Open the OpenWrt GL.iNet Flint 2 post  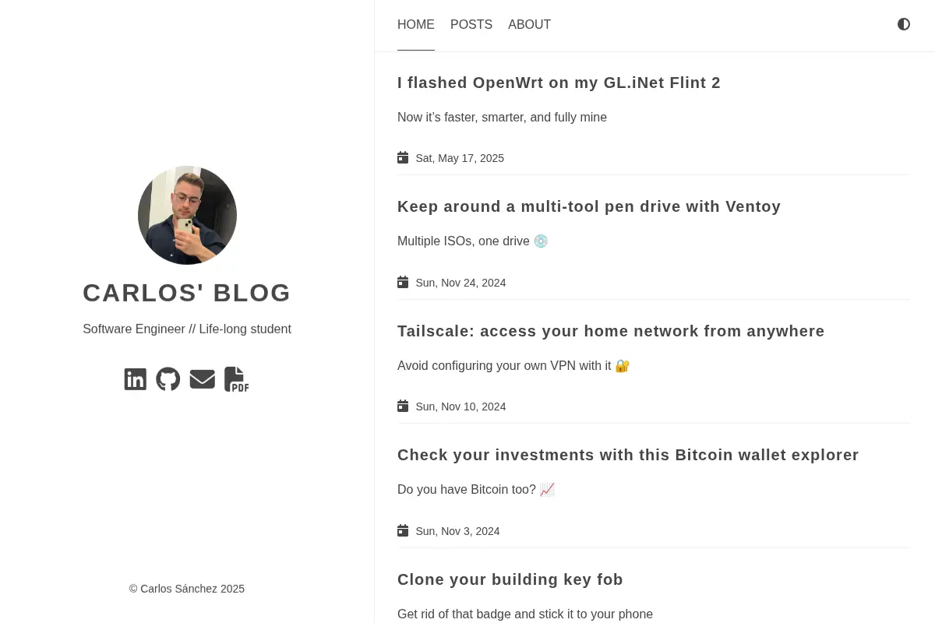[559, 83]
